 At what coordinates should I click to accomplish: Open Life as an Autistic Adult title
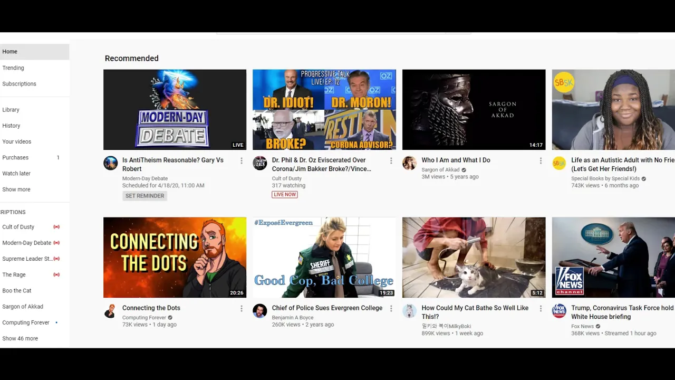pos(623,165)
